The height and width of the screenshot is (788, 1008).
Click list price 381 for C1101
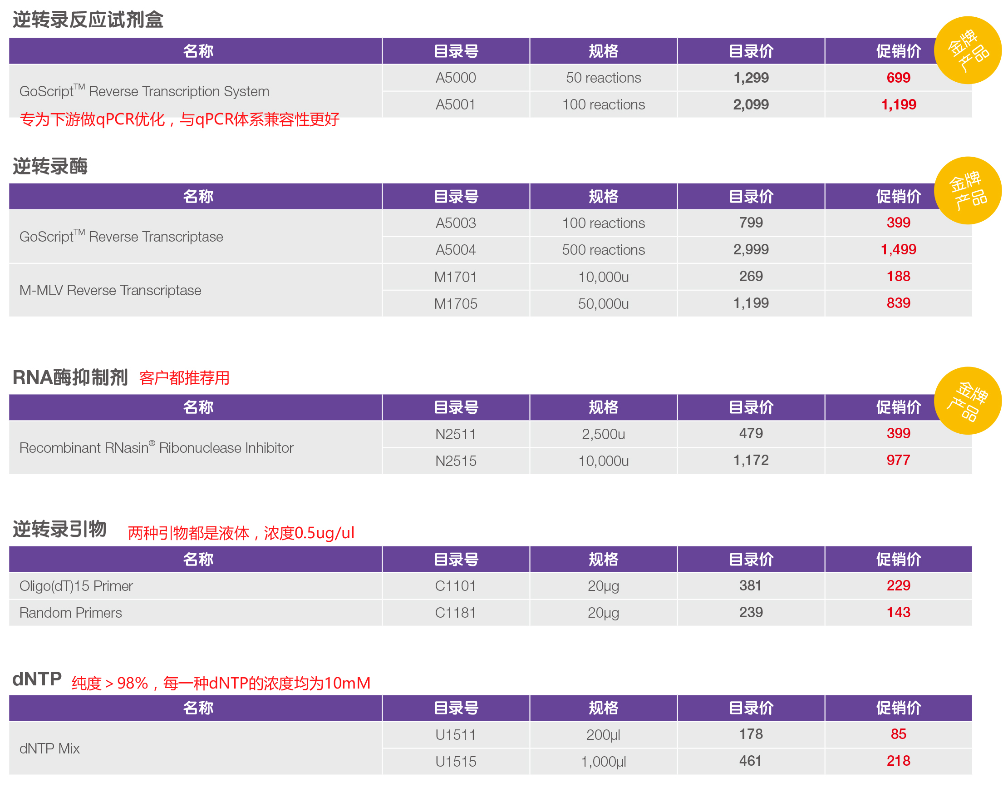pos(751,585)
